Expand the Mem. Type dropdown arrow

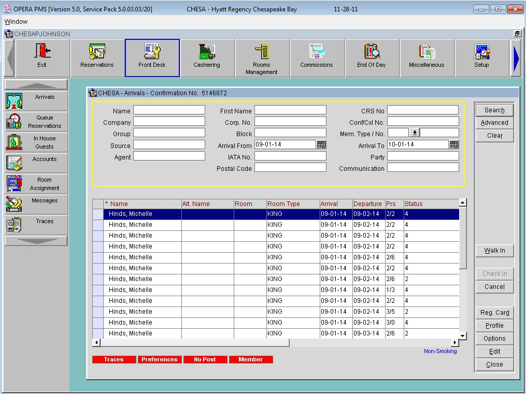[415, 133]
